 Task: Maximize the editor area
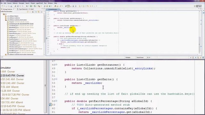[201, 9]
